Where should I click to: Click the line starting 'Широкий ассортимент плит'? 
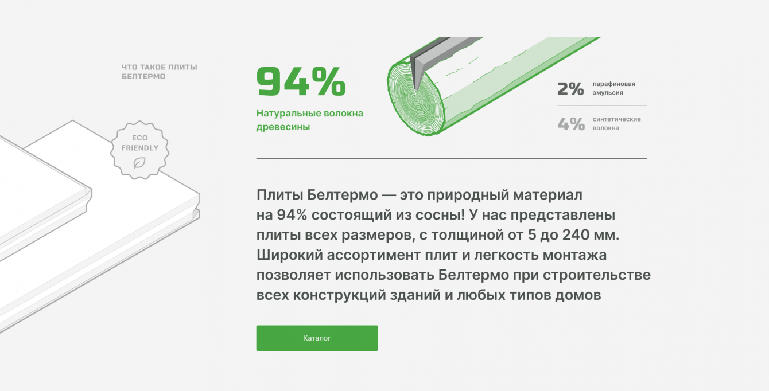[431, 255]
